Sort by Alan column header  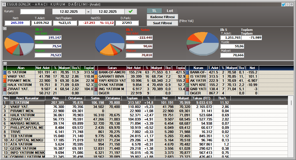[21, 68]
